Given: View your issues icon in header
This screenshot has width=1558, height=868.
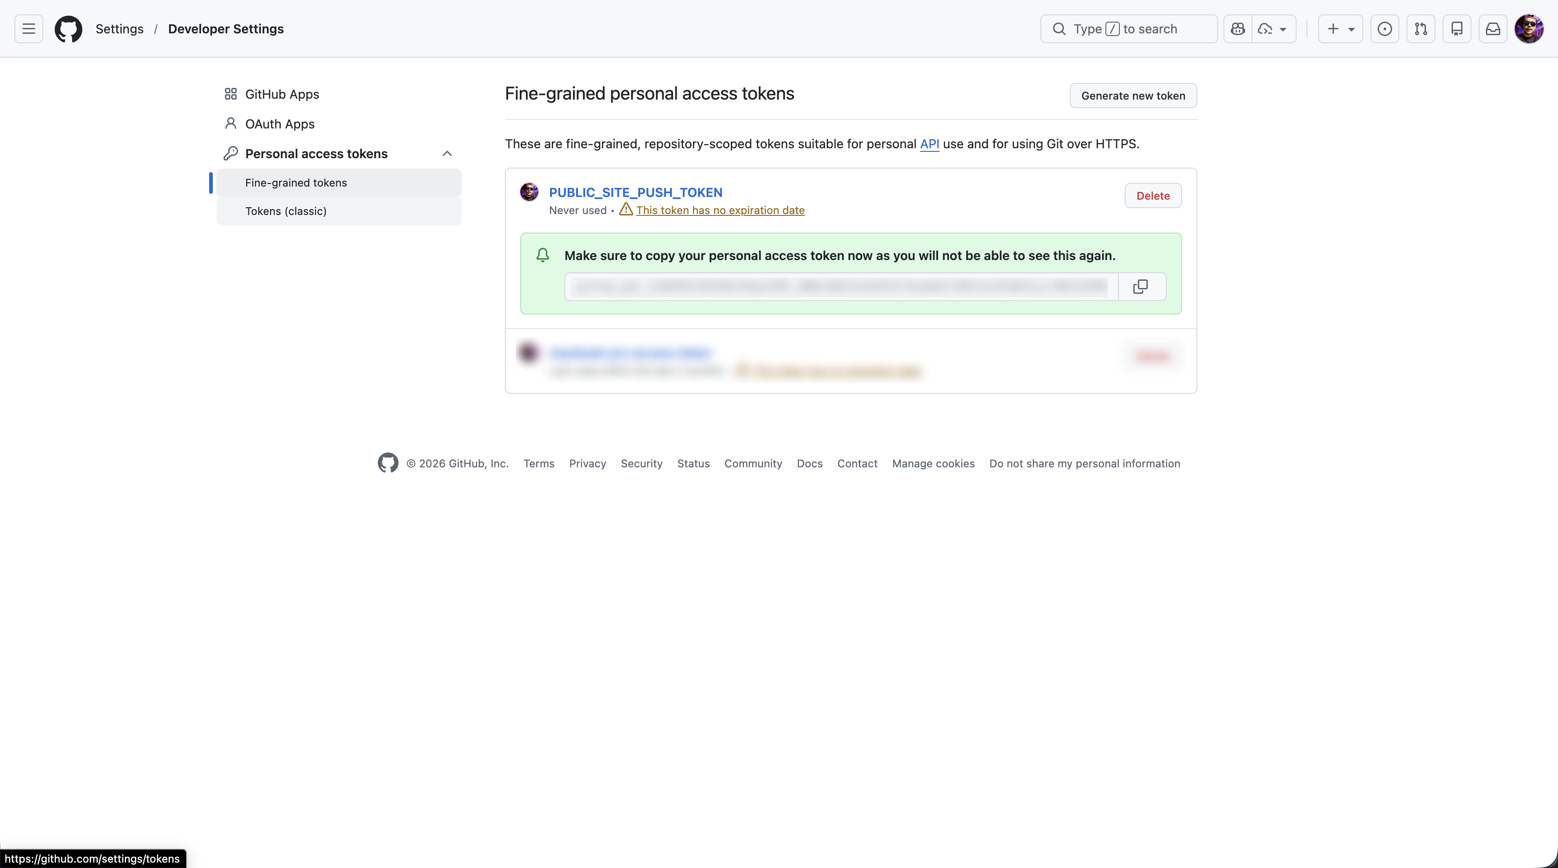Looking at the screenshot, I should pyautogui.click(x=1384, y=29).
